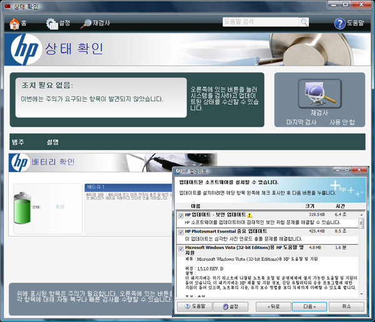Click 시간 column header
Image resolution: width=375 pixels, height=322 pixels.
[340, 206]
